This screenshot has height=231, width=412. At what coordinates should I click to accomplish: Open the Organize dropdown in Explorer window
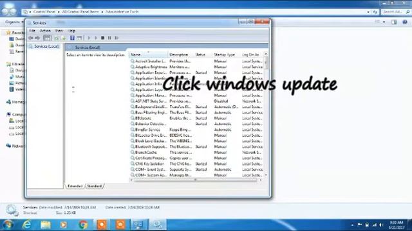(14, 22)
